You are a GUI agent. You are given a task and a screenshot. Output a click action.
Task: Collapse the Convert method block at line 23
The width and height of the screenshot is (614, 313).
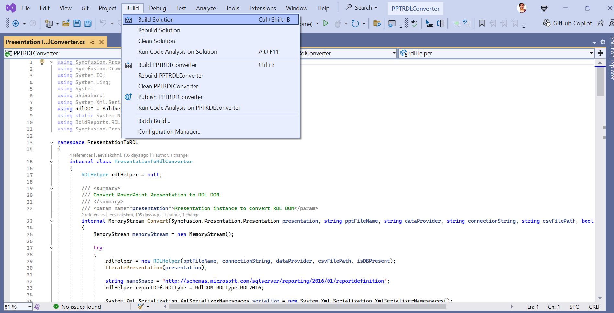pyautogui.click(x=52, y=221)
